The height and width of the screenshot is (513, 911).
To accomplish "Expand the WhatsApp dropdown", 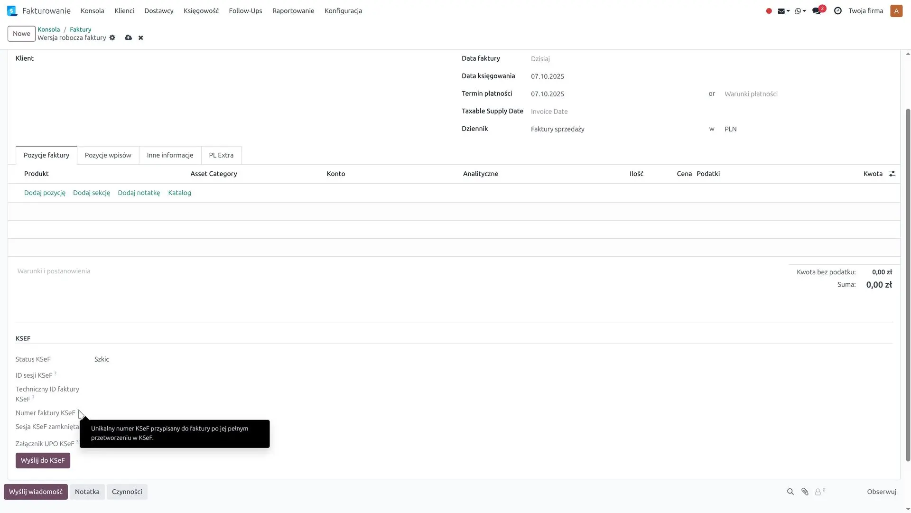I will [x=800, y=11].
